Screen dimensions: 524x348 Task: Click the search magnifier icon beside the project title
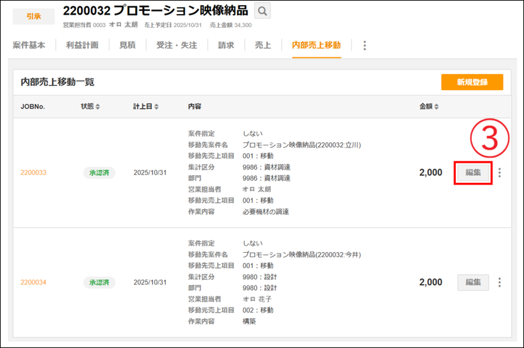click(x=263, y=11)
